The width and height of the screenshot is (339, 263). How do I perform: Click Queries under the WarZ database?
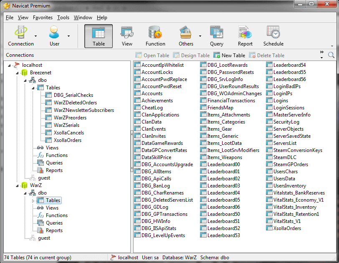tap(54, 223)
